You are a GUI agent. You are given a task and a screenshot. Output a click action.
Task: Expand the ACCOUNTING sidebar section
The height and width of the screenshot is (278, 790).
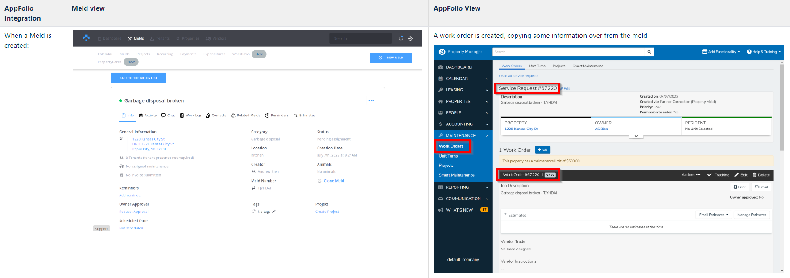(463, 124)
